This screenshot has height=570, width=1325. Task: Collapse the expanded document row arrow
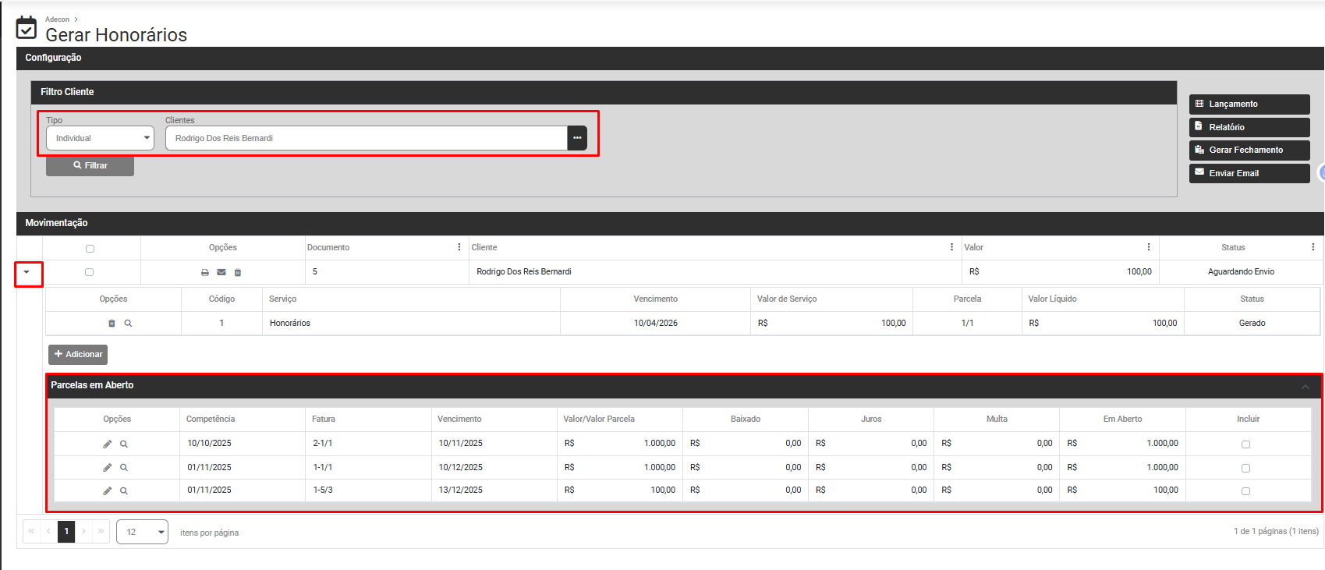[27, 272]
